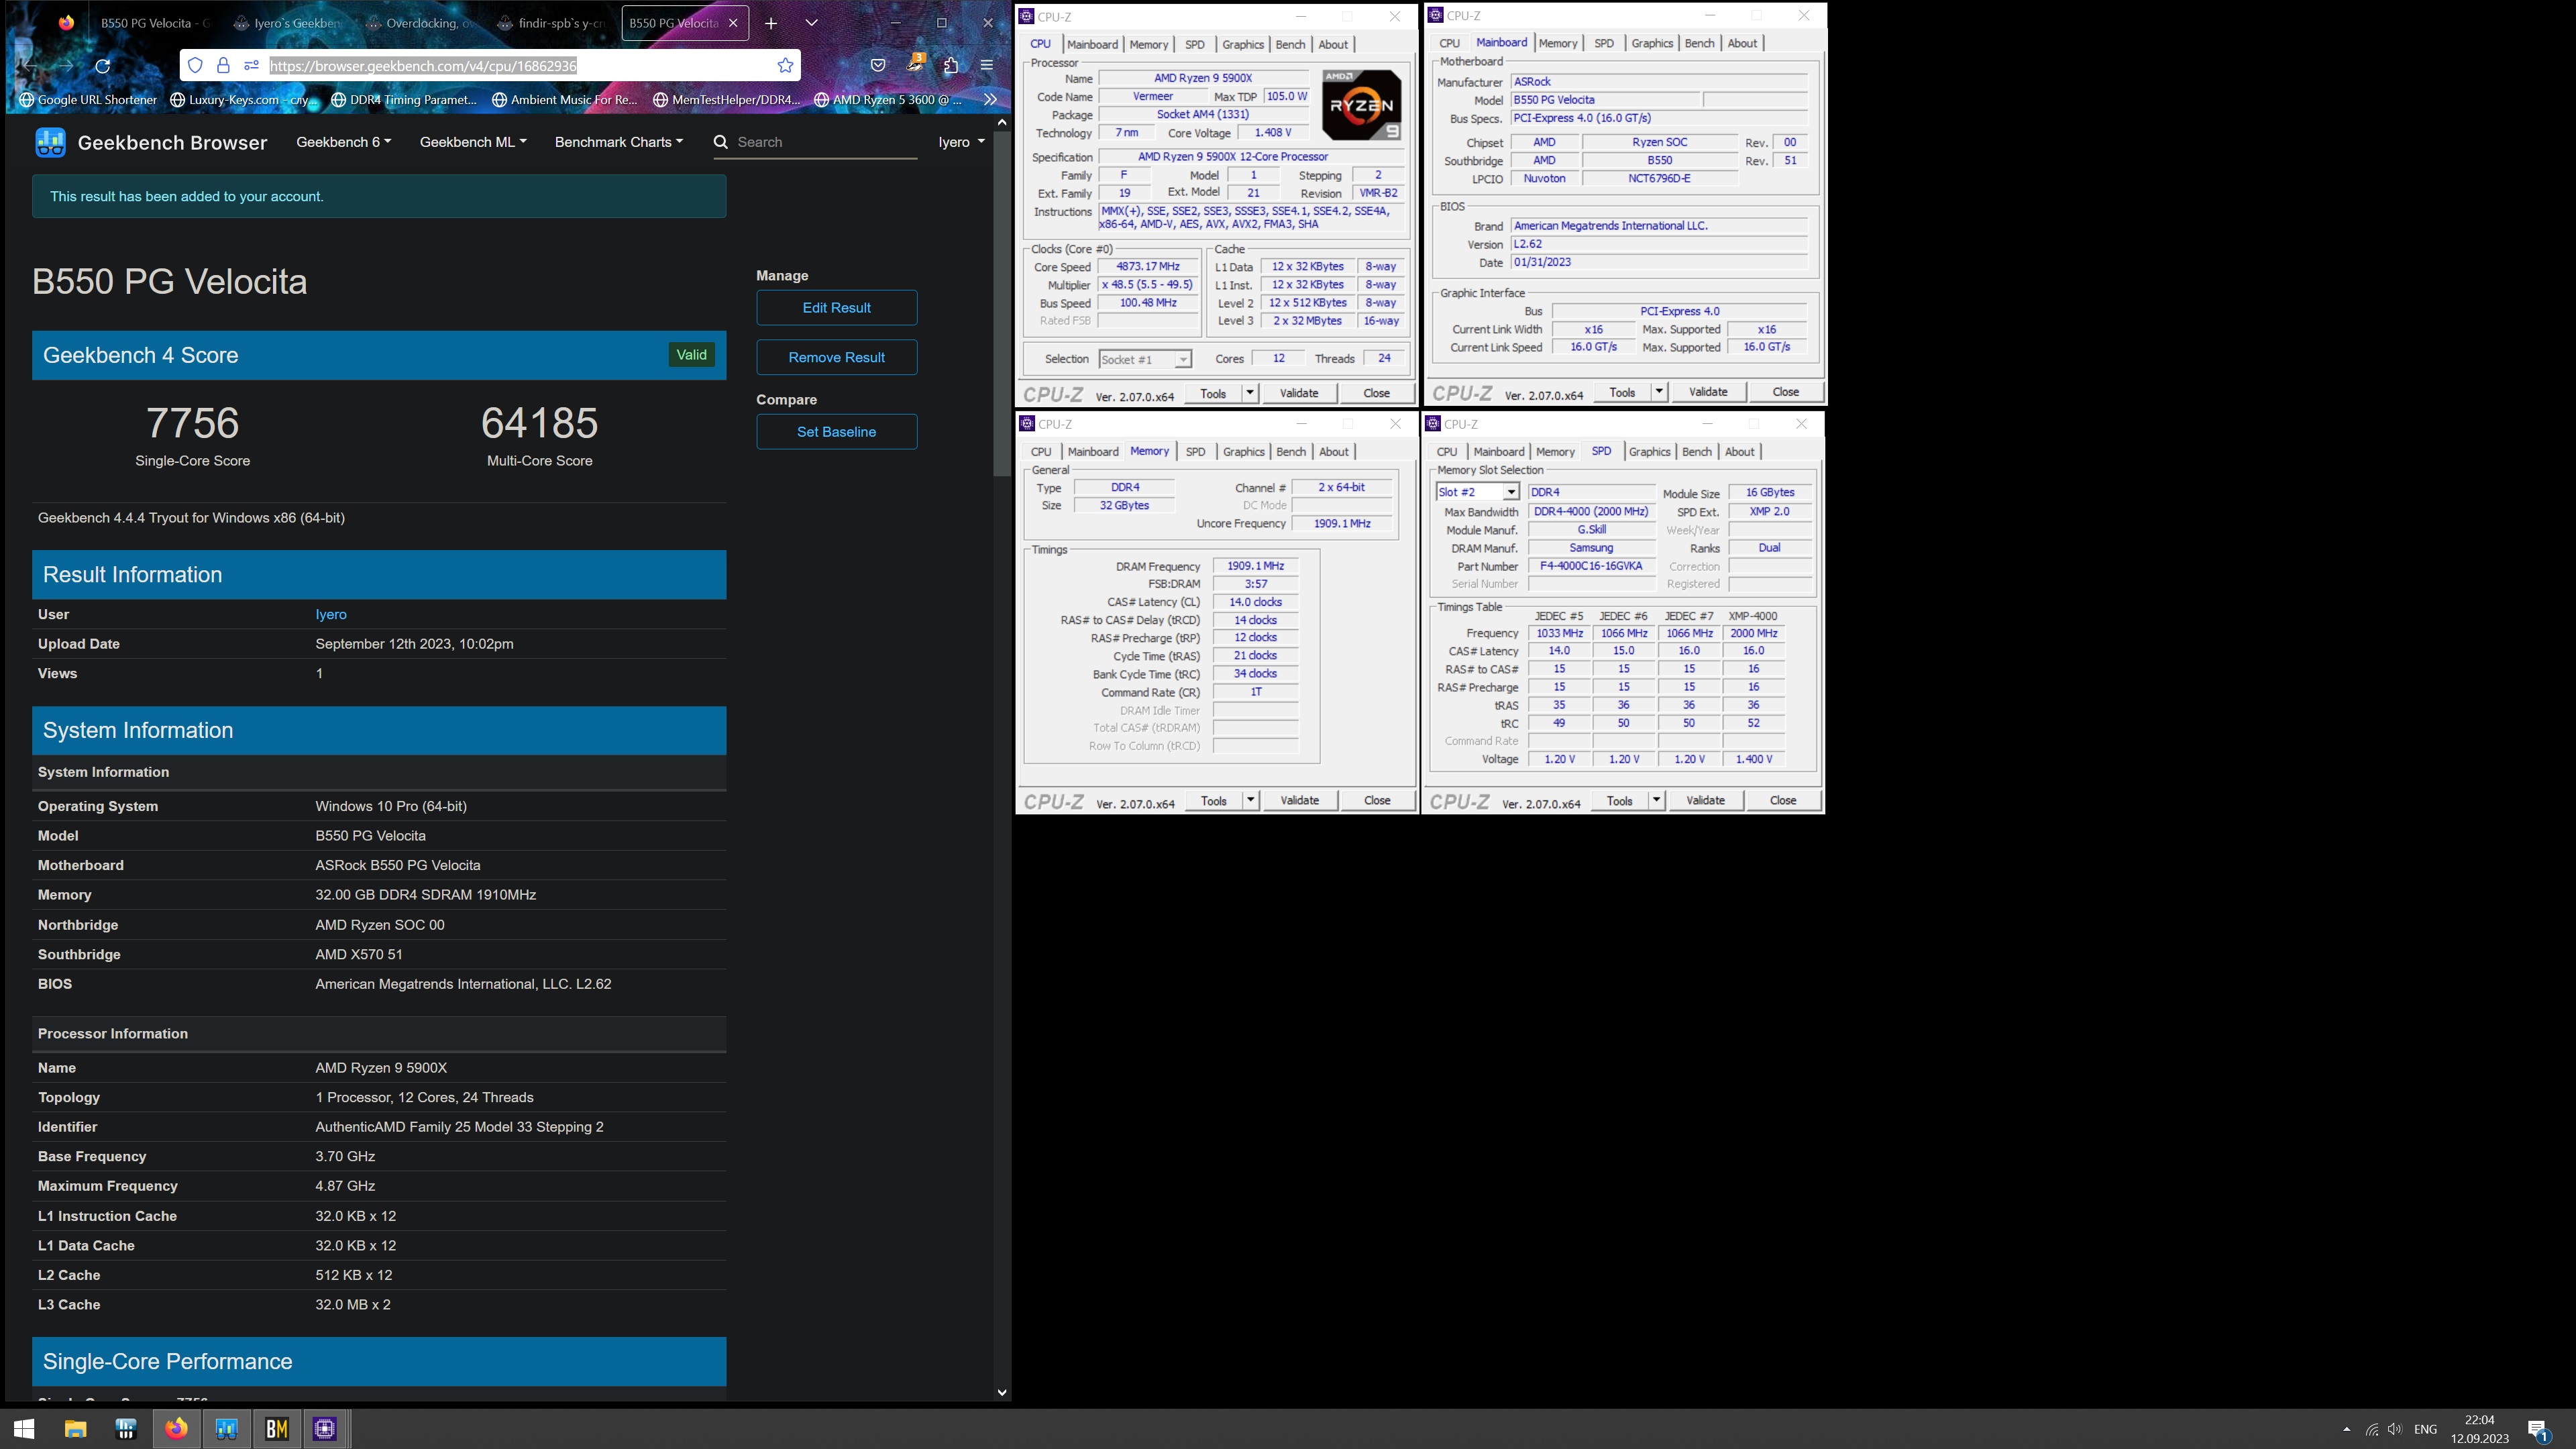Click Validate in the CPU-Z CPU window
The width and height of the screenshot is (2576, 1449).
[x=1299, y=393]
